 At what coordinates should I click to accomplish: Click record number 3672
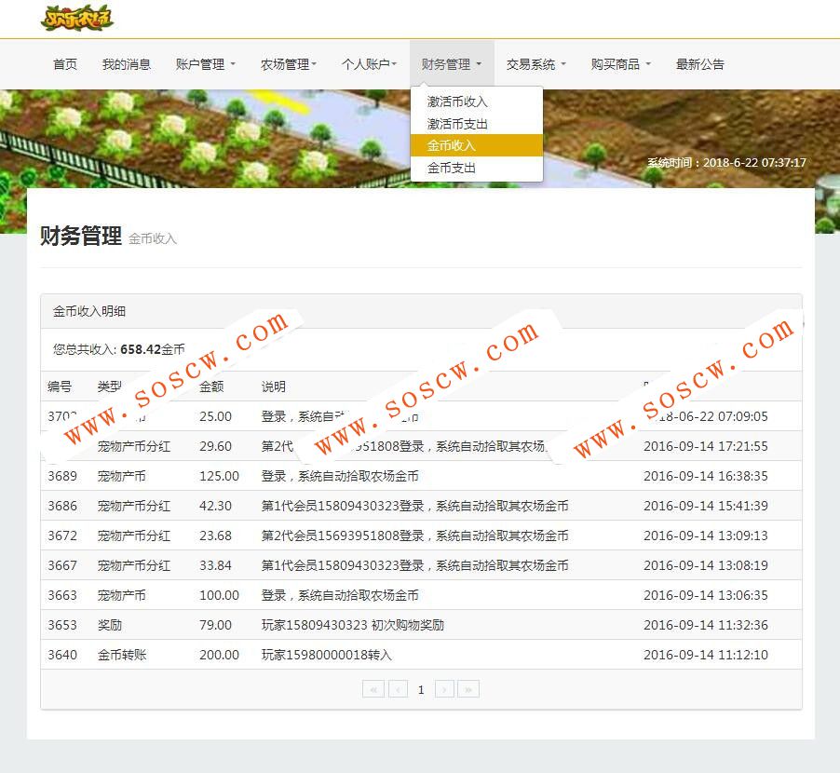coord(62,536)
